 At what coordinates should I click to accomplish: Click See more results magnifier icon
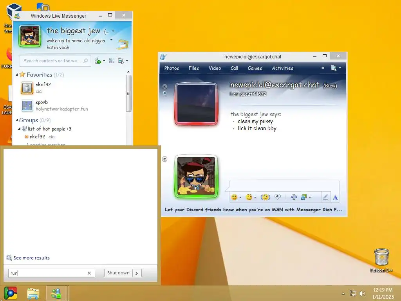[x=9, y=258]
